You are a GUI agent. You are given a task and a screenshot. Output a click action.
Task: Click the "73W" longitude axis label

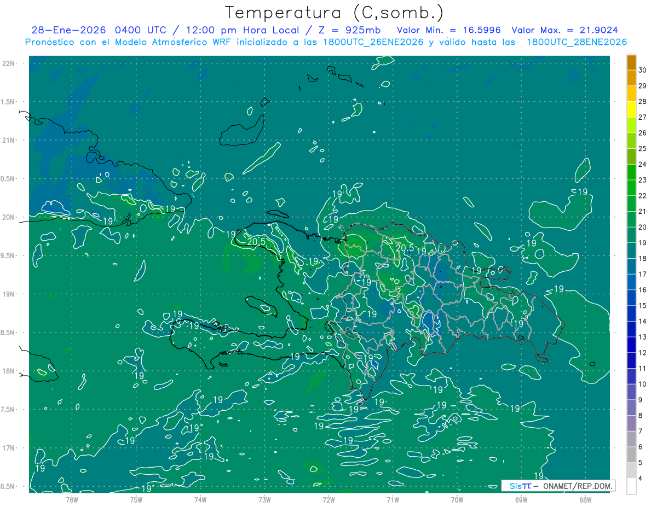pyautogui.click(x=264, y=499)
